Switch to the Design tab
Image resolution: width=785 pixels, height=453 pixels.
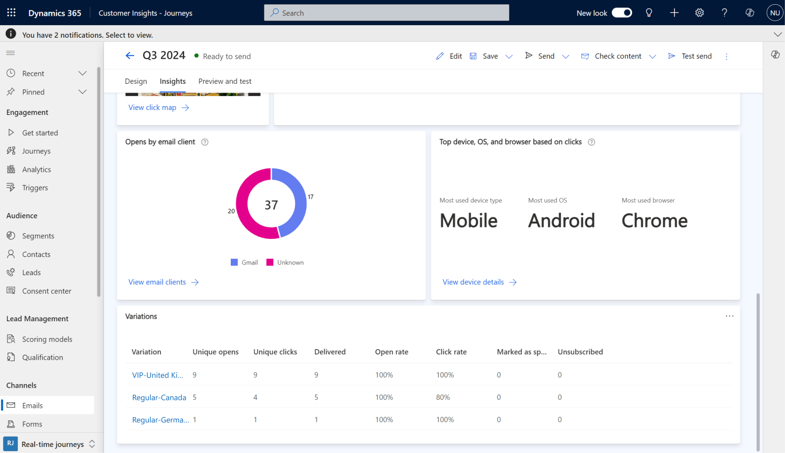(x=136, y=81)
